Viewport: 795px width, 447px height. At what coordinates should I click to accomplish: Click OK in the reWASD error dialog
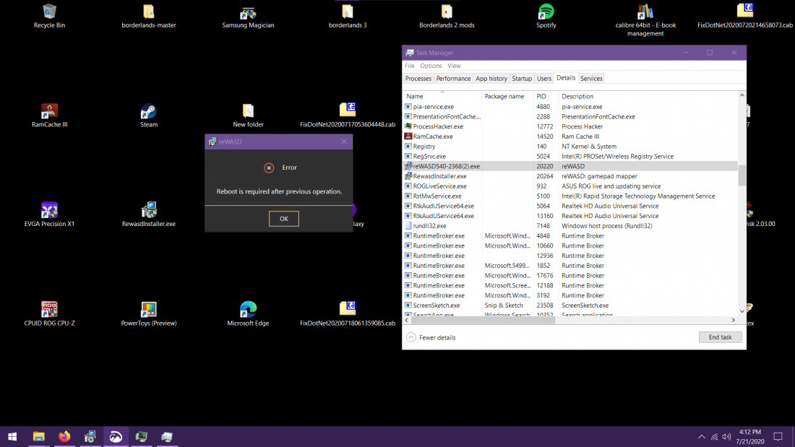point(283,219)
